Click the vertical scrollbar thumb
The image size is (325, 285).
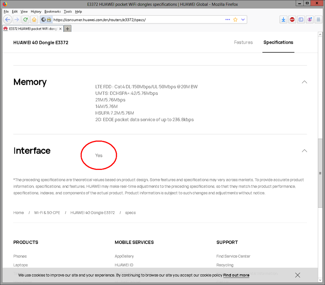click(x=320, y=173)
